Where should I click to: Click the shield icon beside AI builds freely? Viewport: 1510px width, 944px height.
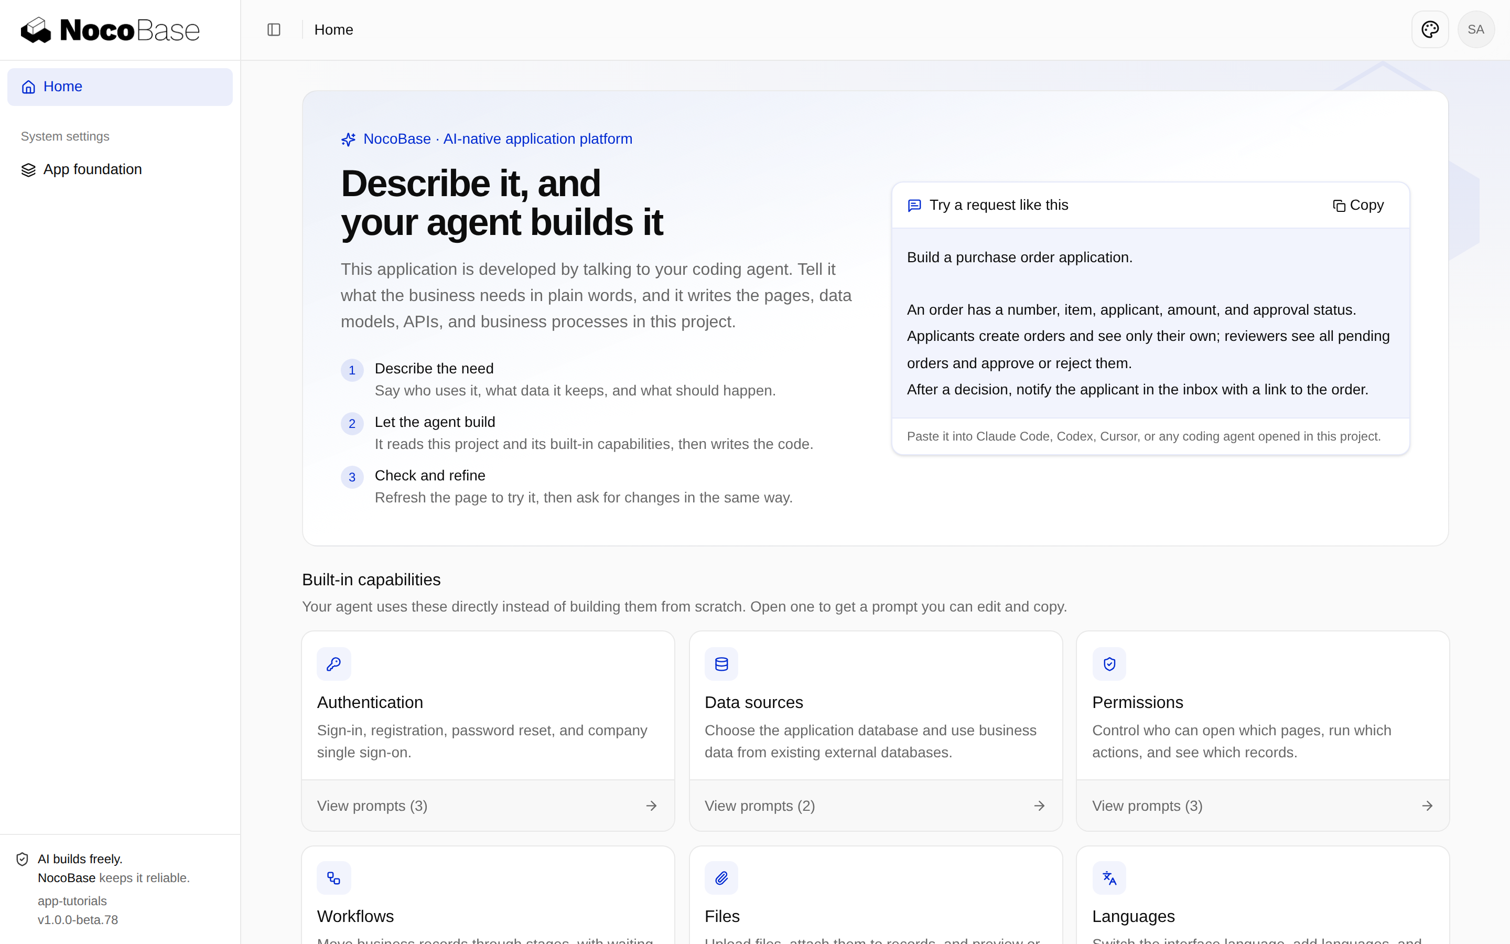(23, 859)
